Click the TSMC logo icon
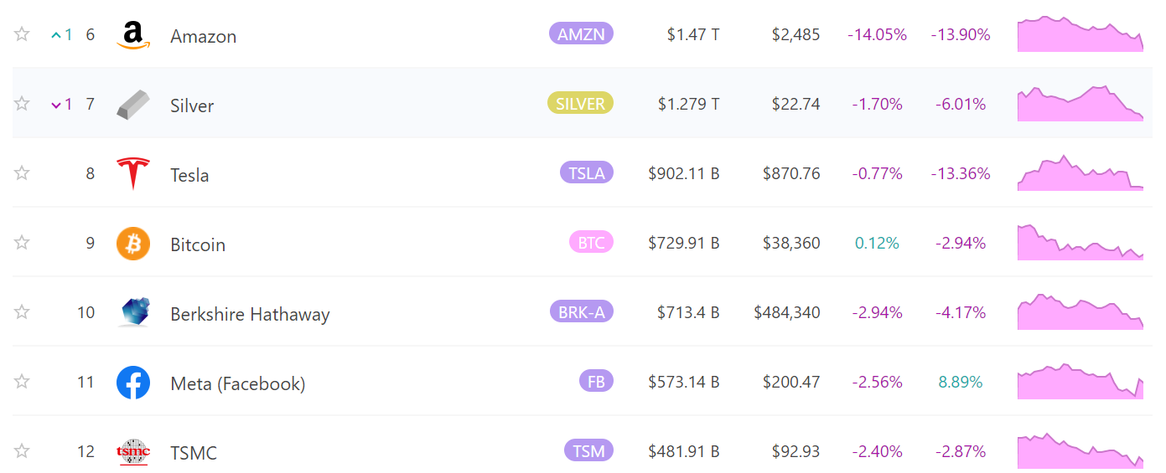 (x=132, y=452)
